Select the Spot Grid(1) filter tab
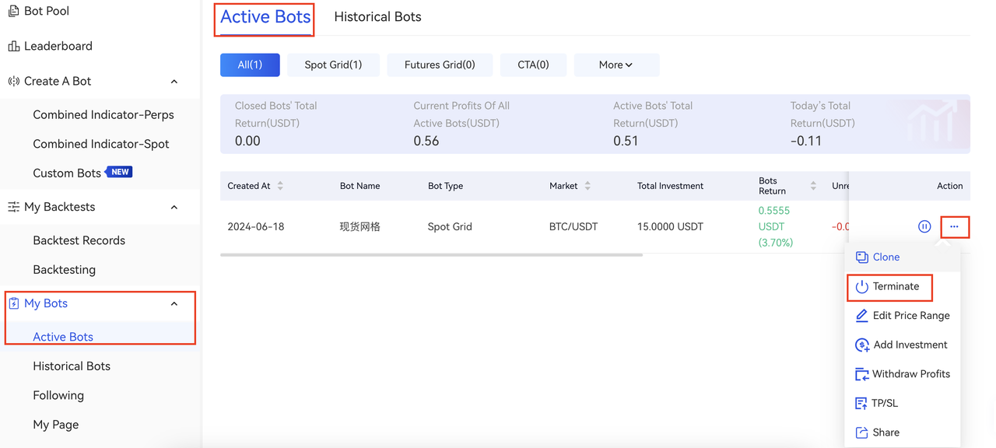The image size is (996, 448). [x=333, y=65]
